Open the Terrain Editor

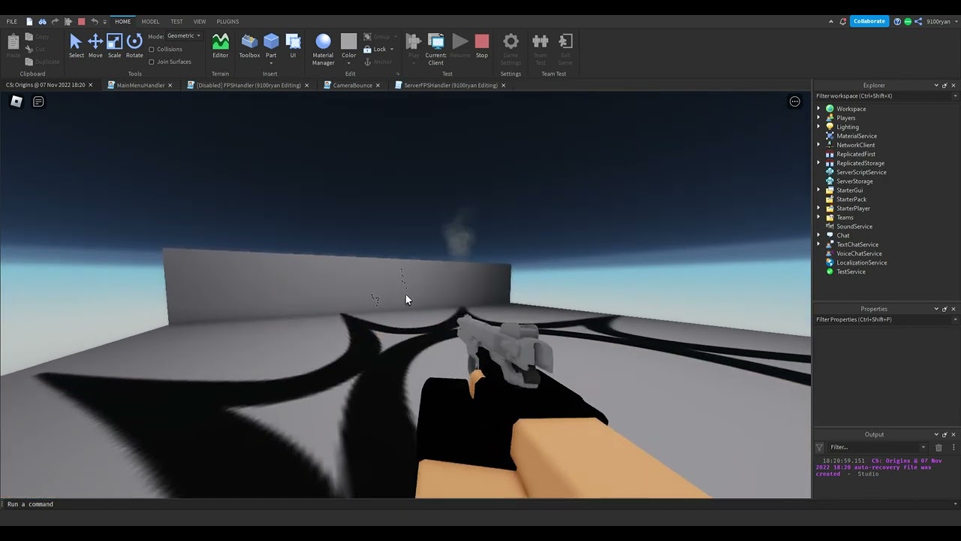[x=220, y=46]
